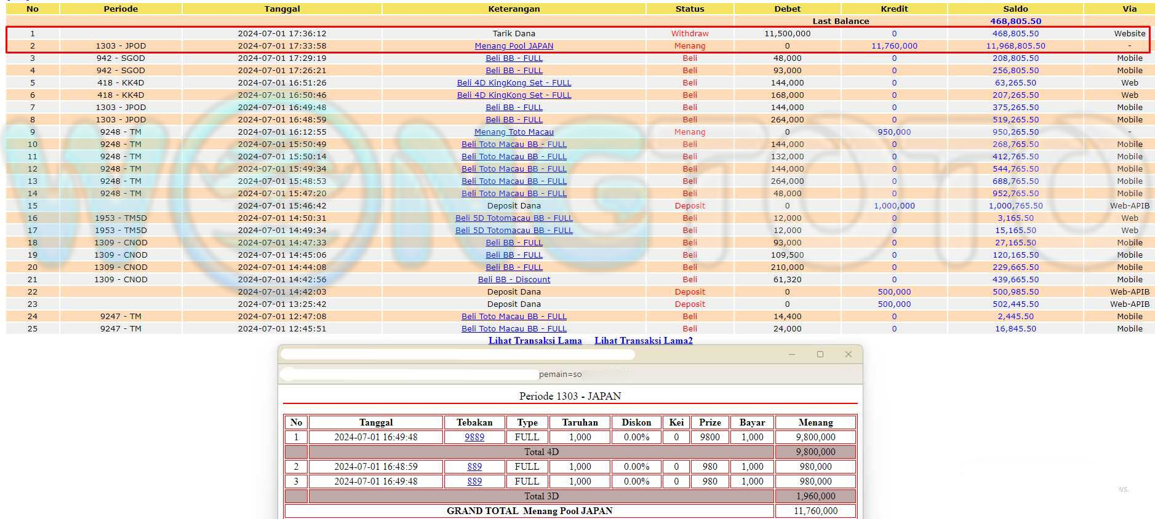Open Beli Toto Macau BB link, row 10
The image size is (1155, 519).
click(x=514, y=144)
